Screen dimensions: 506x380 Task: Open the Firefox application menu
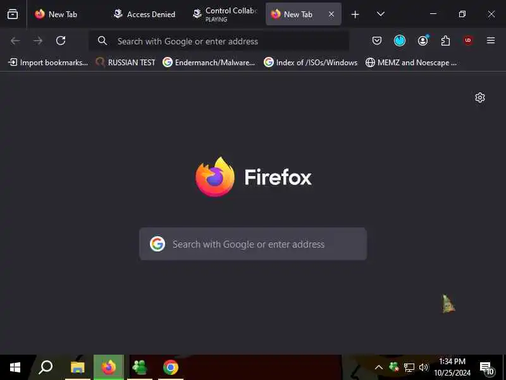(x=491, y=41)
